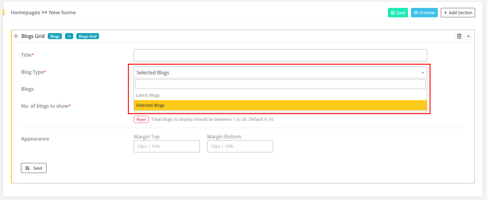Click the teal Blogs tag badge
The height and width of the screenshot is (200, 487).
55,36
